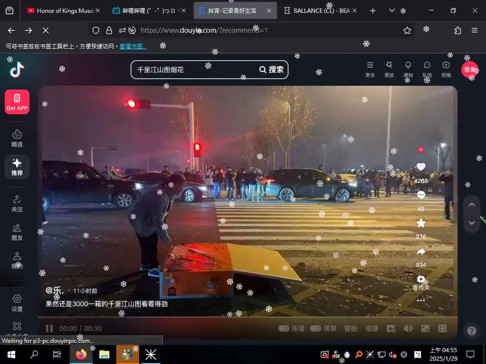
Task: Open the Firefox extensions puzzle icon
Action: (458, 30)
